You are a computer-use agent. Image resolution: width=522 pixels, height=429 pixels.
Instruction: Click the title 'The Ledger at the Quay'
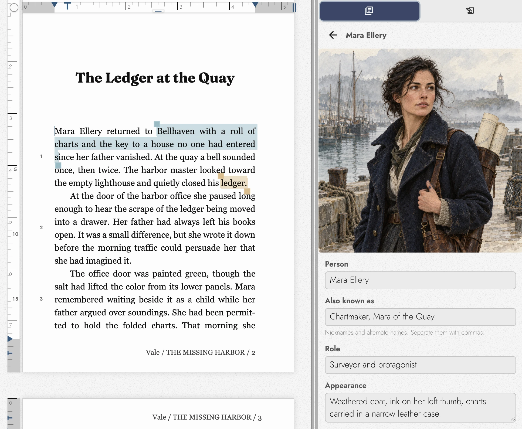[155, 78]
